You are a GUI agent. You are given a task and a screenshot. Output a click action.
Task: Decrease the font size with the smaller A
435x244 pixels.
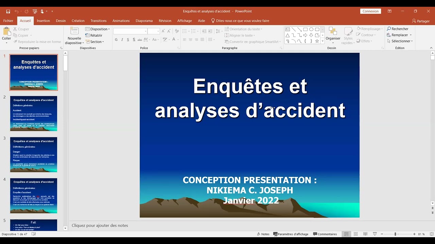point(169,31)
